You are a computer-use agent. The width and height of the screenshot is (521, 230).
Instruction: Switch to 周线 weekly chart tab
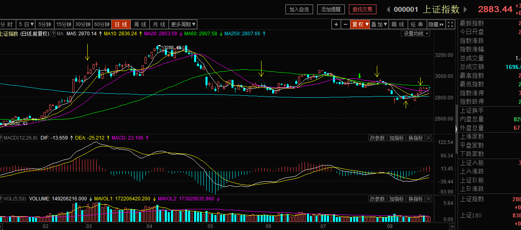[x=140, y=24]
